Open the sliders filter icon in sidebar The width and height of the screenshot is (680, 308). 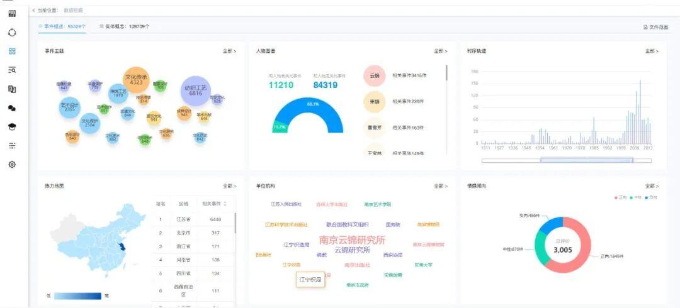click(x=12, y=146)
